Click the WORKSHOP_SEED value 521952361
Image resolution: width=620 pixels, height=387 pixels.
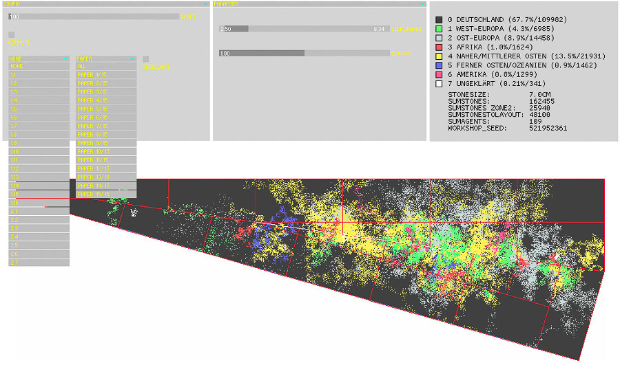[548, 129]
